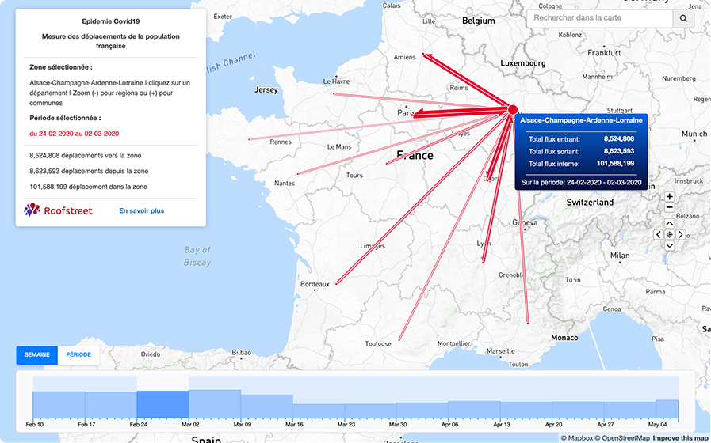Click the red period text du 24-02-2020 au 02-03-2020

75,134
